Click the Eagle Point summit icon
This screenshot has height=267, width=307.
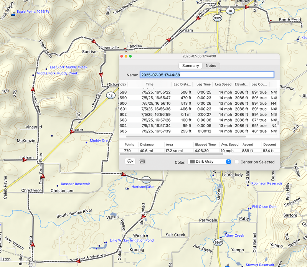tap(14, 13)
